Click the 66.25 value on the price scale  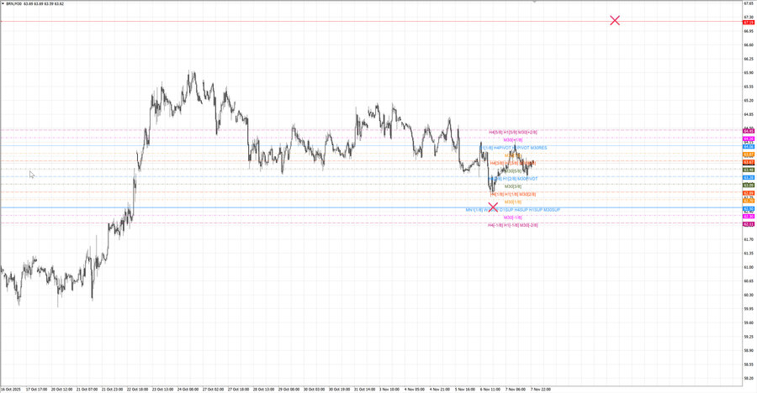tap(747, 59)
